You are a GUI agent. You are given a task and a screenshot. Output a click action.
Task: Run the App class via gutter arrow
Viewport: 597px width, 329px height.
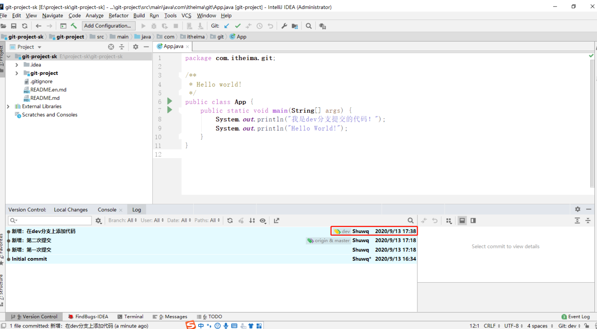click(169, 101)
